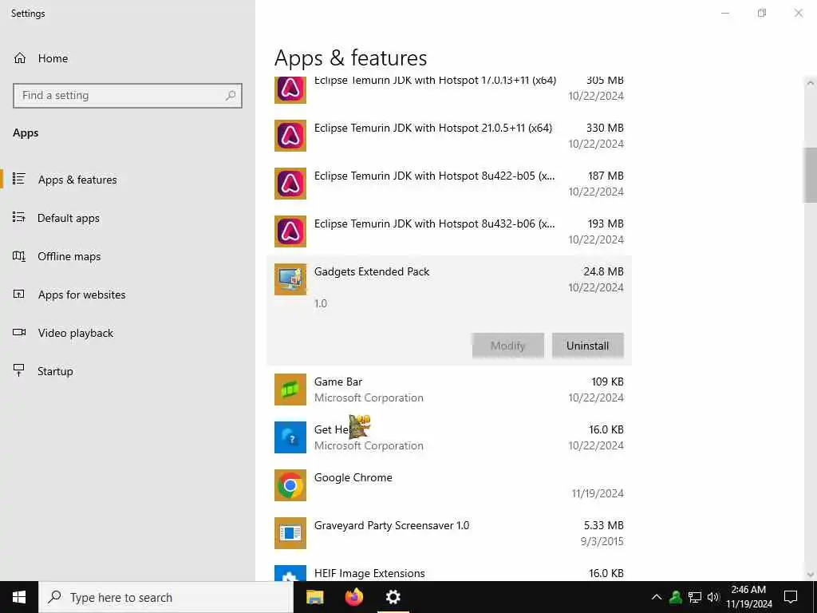
Task: Open the Action Center notifications icon
Action: (x=791, y=597)
